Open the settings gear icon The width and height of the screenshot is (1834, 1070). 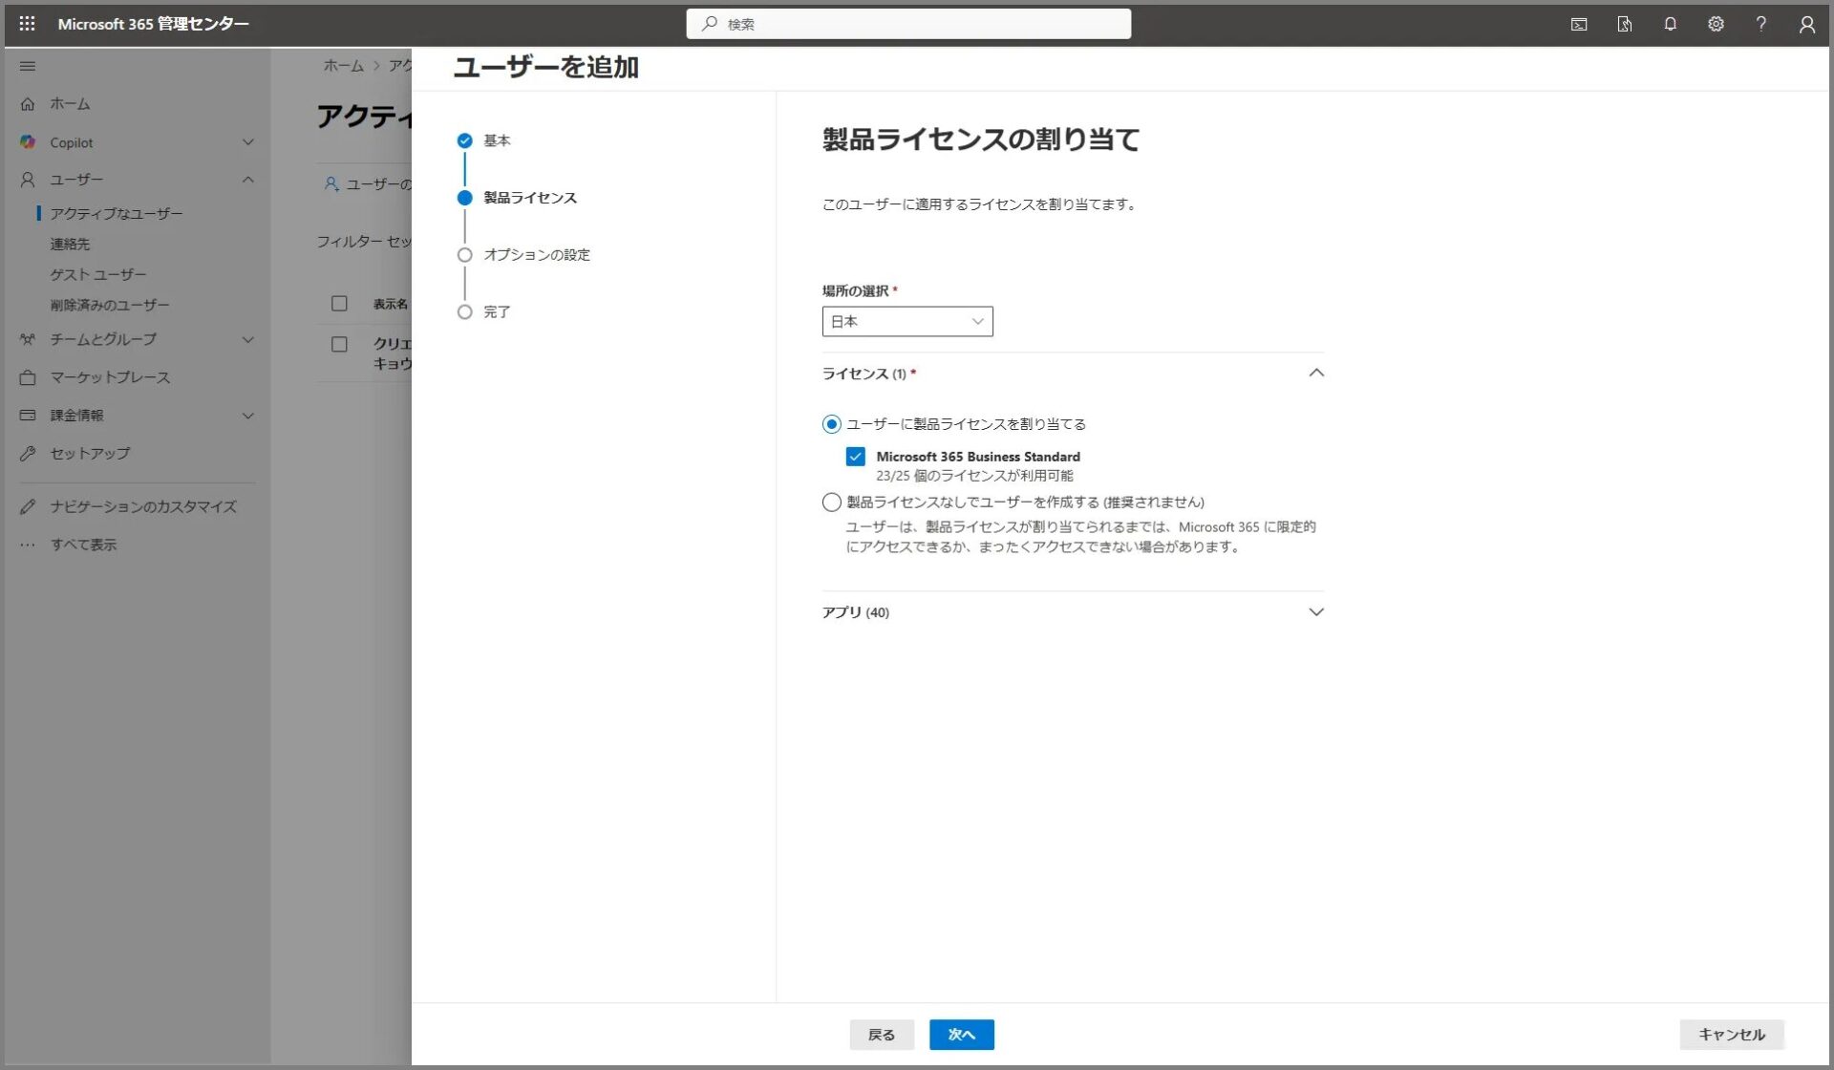click(x=1716, y=24)
